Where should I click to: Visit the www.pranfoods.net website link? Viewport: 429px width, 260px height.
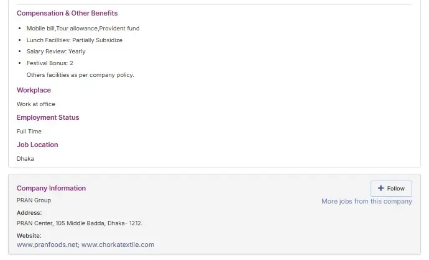click(47, 244)
